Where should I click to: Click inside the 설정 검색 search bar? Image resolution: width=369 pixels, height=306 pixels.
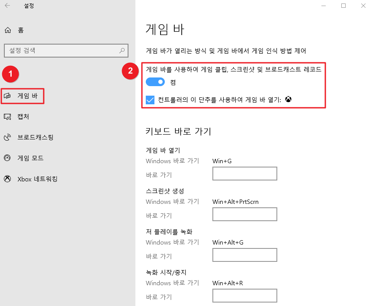click(x=65, y=51)
